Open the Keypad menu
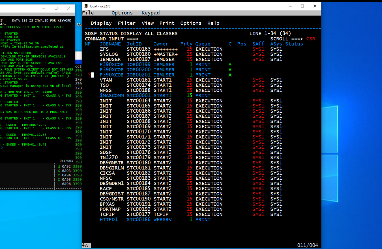This screenshot has height=249, width=382. point(151,13)
